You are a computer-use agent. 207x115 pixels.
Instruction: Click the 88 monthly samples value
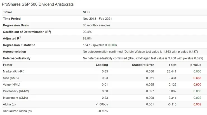pyautogui.click(x=97, y=25)
